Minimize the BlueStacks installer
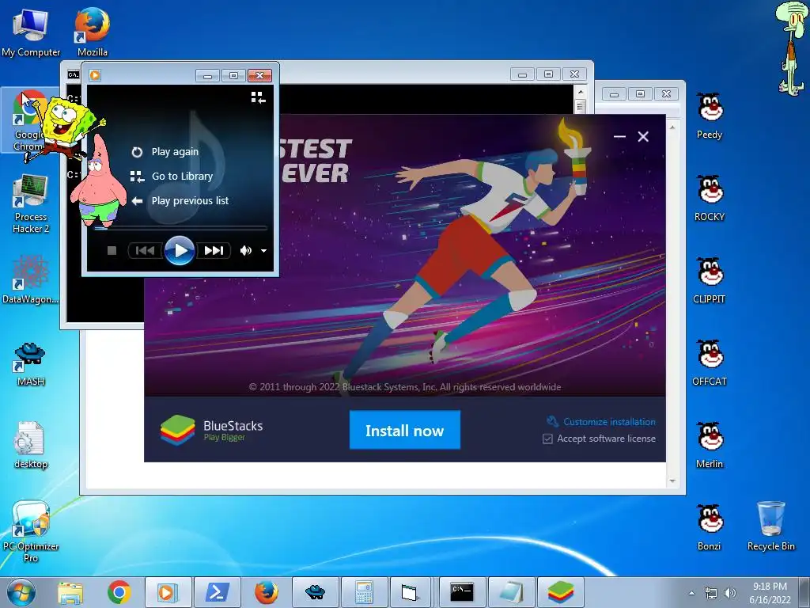The width and height of the screenshot is (810, 608). (x=619, y=136)
